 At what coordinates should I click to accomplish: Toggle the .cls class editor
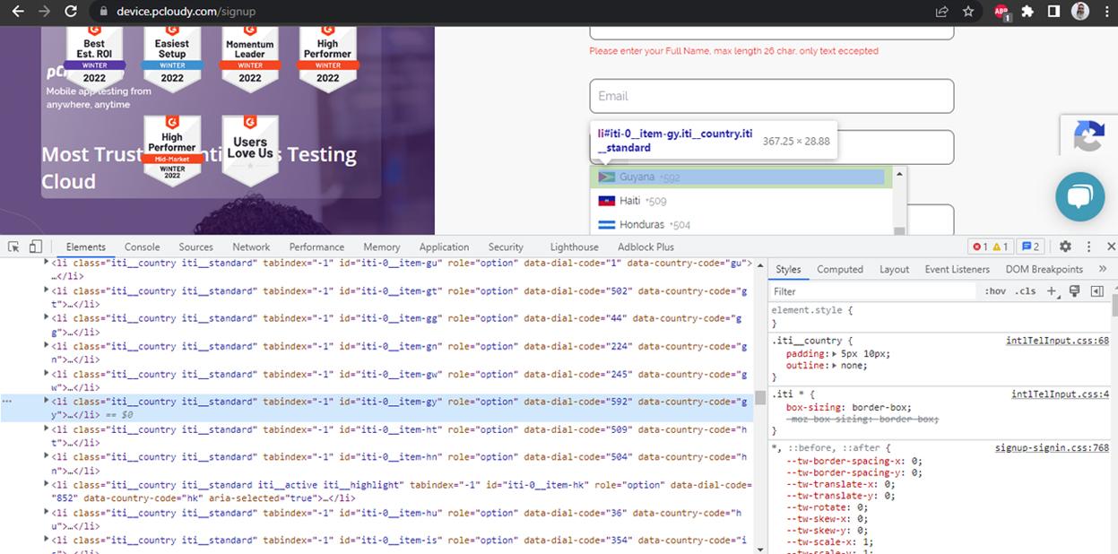click(1027, 291)
